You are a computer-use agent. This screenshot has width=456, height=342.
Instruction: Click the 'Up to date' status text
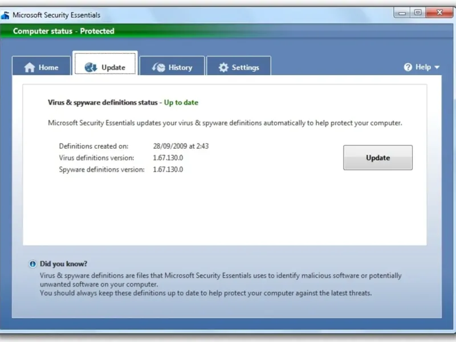pyautogui.click(x=181, y=103)
